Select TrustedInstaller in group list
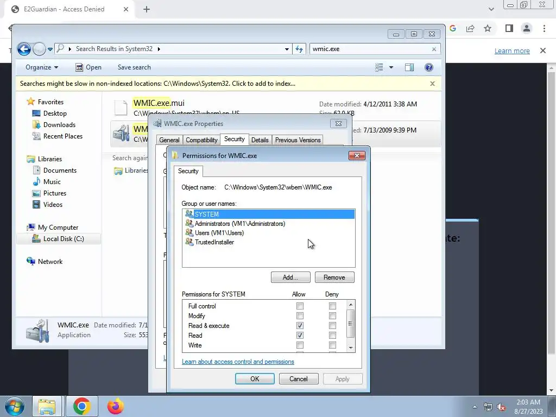This screenshot has width=556, height=417. point(269,242)
